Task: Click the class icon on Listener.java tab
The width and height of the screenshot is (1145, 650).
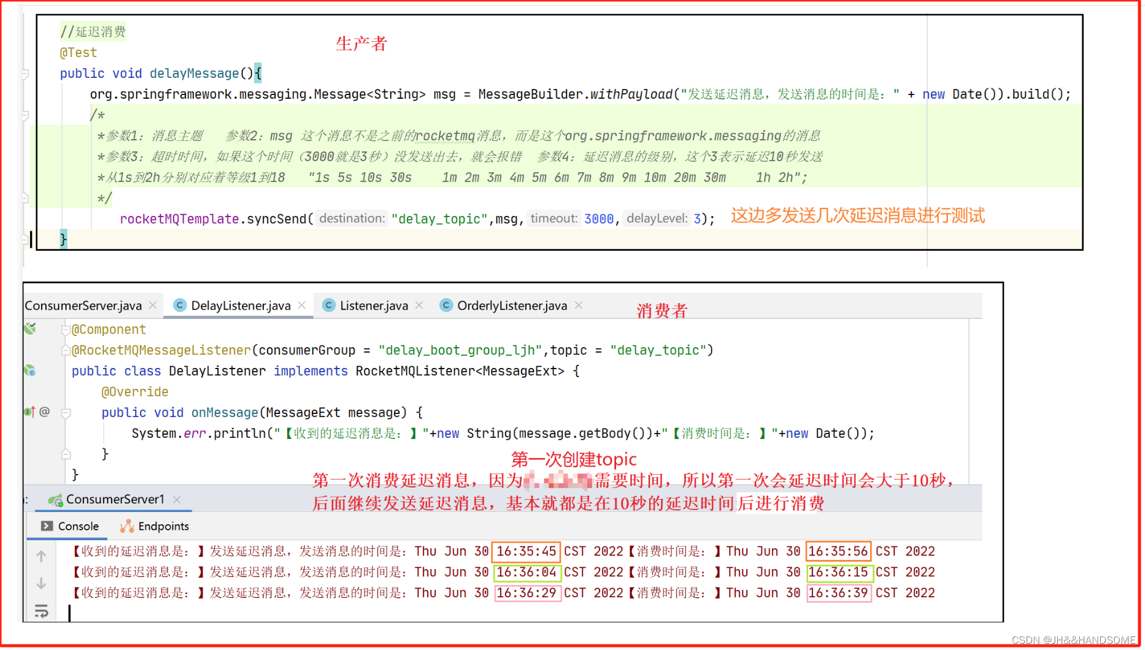Action: click(329, 305)
